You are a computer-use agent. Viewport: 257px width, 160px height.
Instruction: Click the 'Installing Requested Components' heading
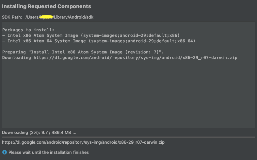(x=46, y=7)
